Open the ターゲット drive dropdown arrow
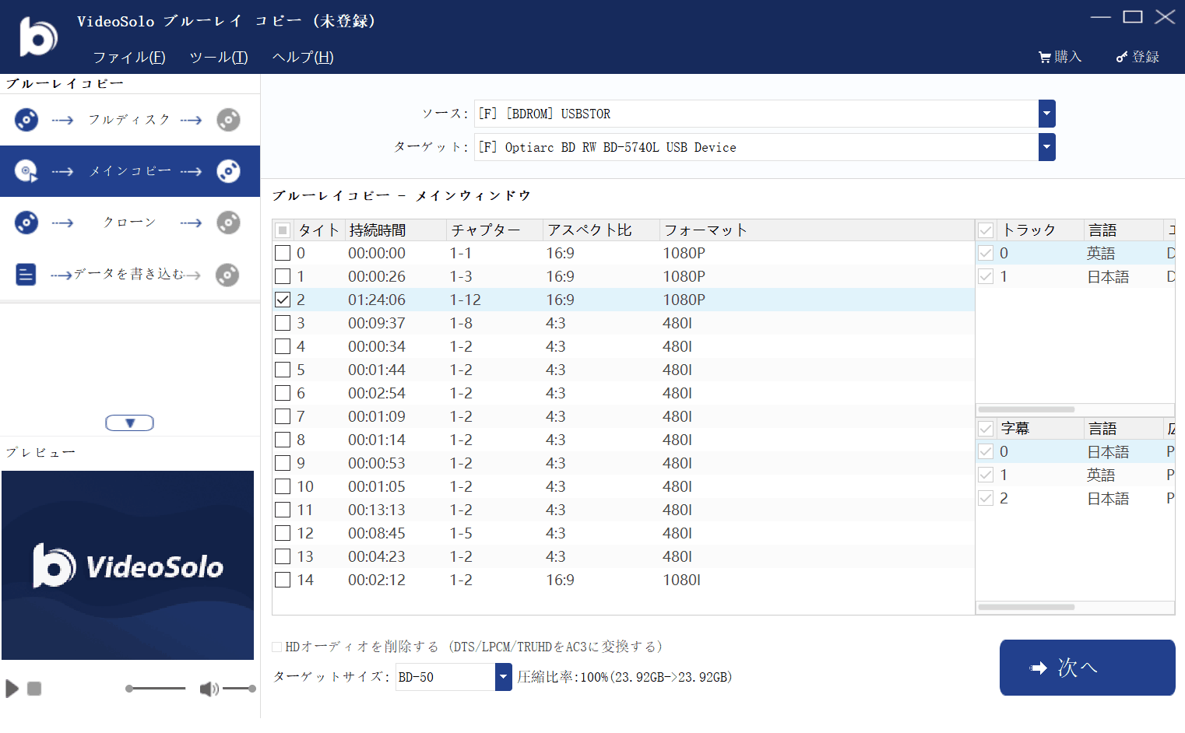1185x733 pixels. 1047,147
